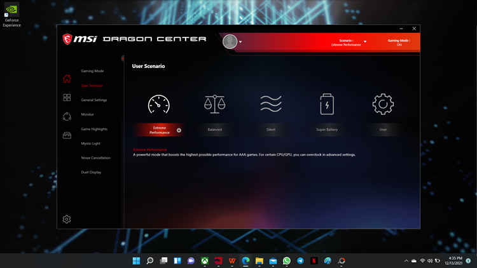This screenshot has width=477, height=268.
Task: Click the red Extreme Performance description heading
Action: pyautogui.click(x=149, y=150)
